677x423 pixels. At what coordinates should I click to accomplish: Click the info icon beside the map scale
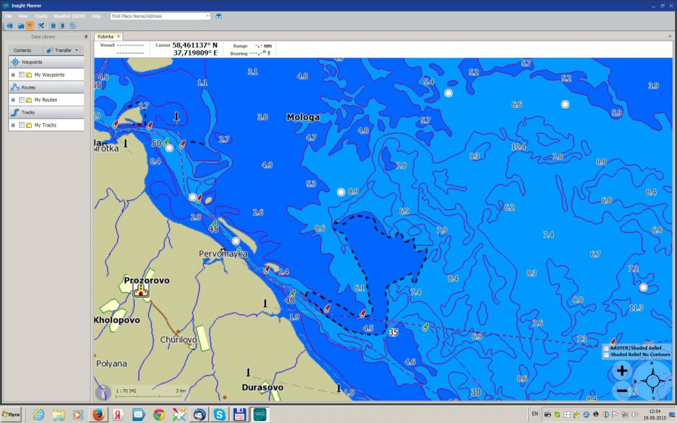pyautogui.click(x=103, y=393)
